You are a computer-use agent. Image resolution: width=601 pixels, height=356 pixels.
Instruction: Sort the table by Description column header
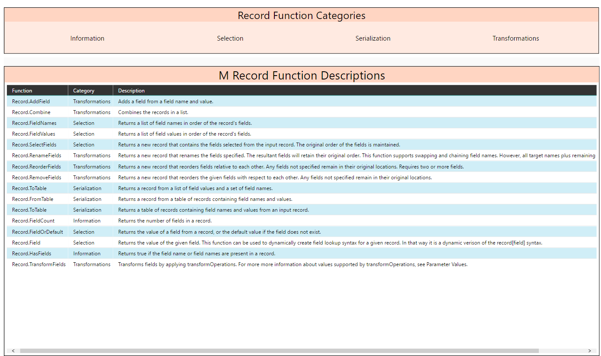pos(131,90)
